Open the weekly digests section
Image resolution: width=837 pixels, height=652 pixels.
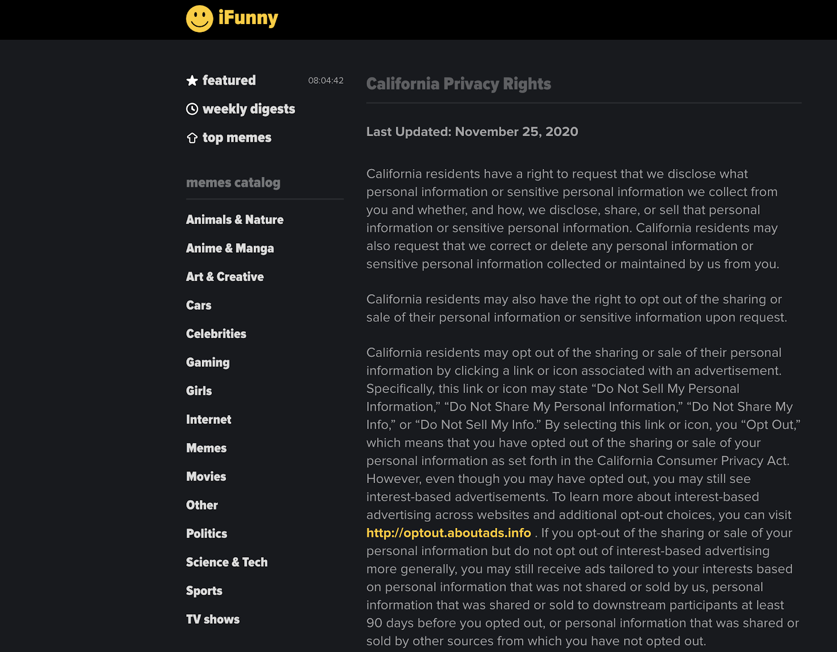pos(248,109)
